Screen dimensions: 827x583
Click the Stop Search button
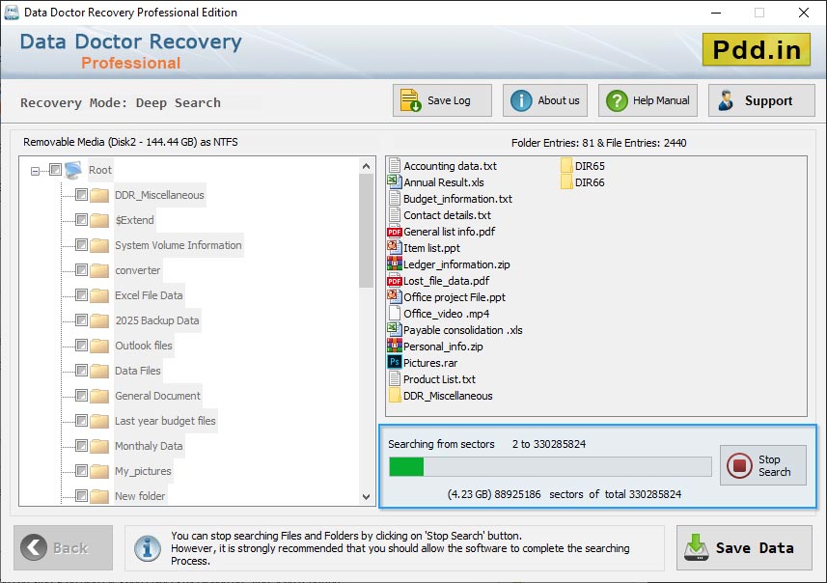point(763,465)
